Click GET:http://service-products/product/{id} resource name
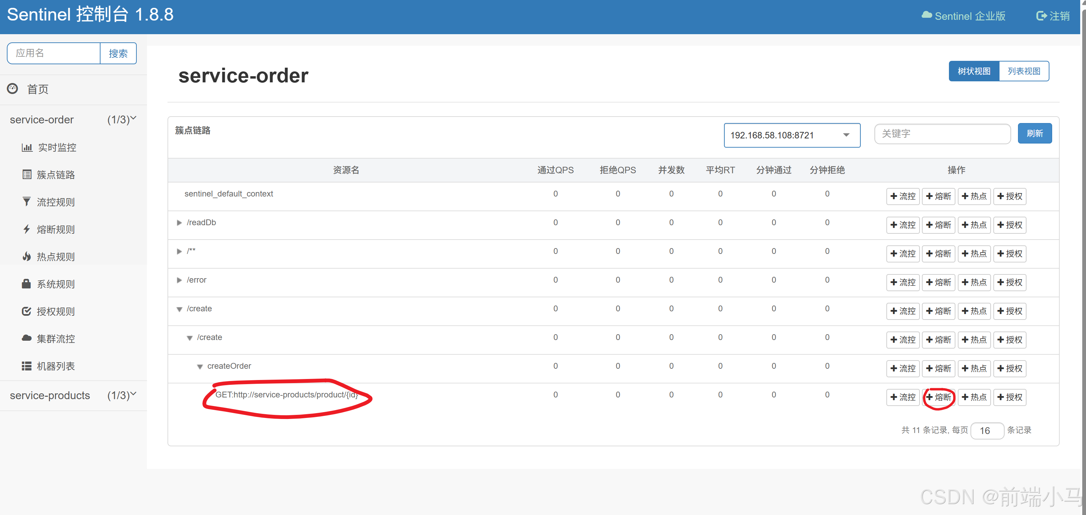Viewport: 1086px width, 515px height. pyautogui.click(x=287, y=394)
